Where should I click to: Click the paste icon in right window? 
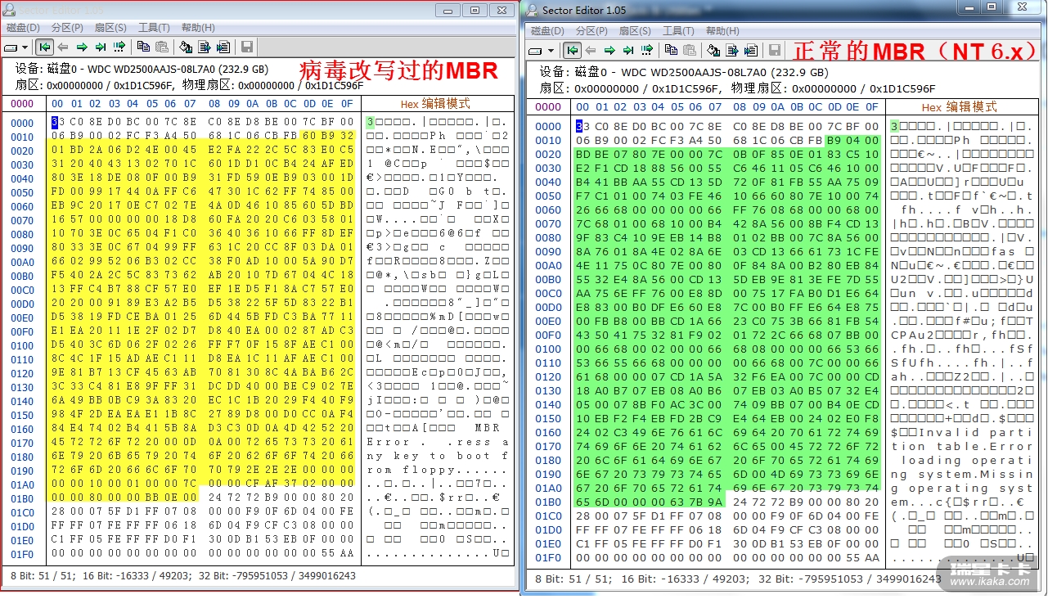pos(690,51)
